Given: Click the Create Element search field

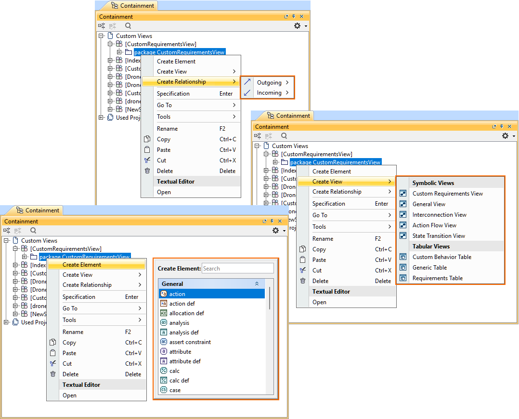Looking at the screenshot, I should [x=237, y=269].
